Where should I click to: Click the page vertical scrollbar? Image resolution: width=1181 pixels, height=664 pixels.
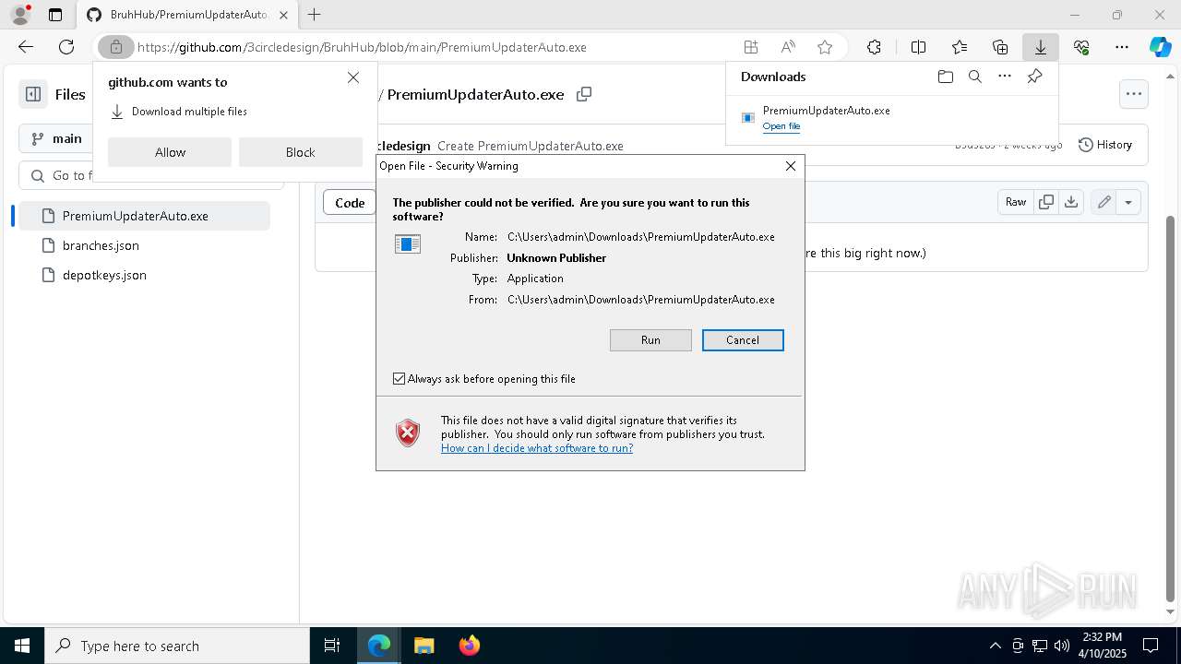click(1171, 409)
